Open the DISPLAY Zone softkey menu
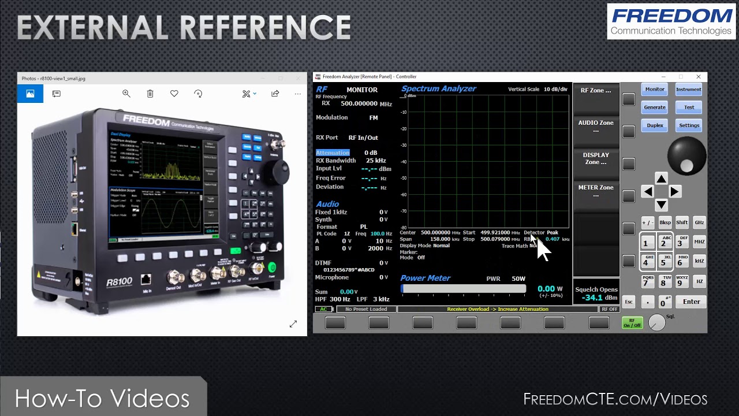This screenshot has height=416, width=739. [x=596, y=163]
